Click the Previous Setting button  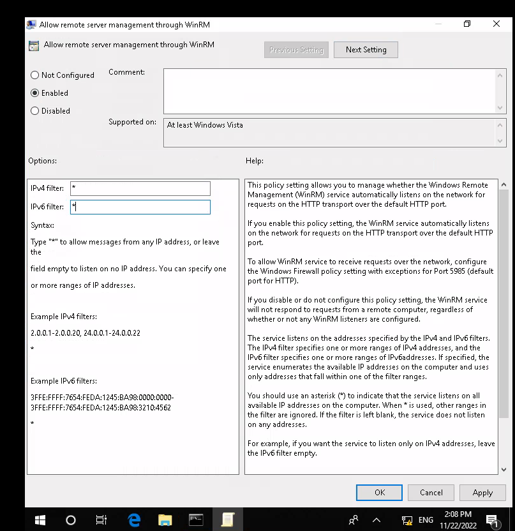point(296,50)
